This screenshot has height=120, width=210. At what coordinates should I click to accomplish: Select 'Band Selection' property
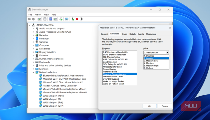coord(120,62)
